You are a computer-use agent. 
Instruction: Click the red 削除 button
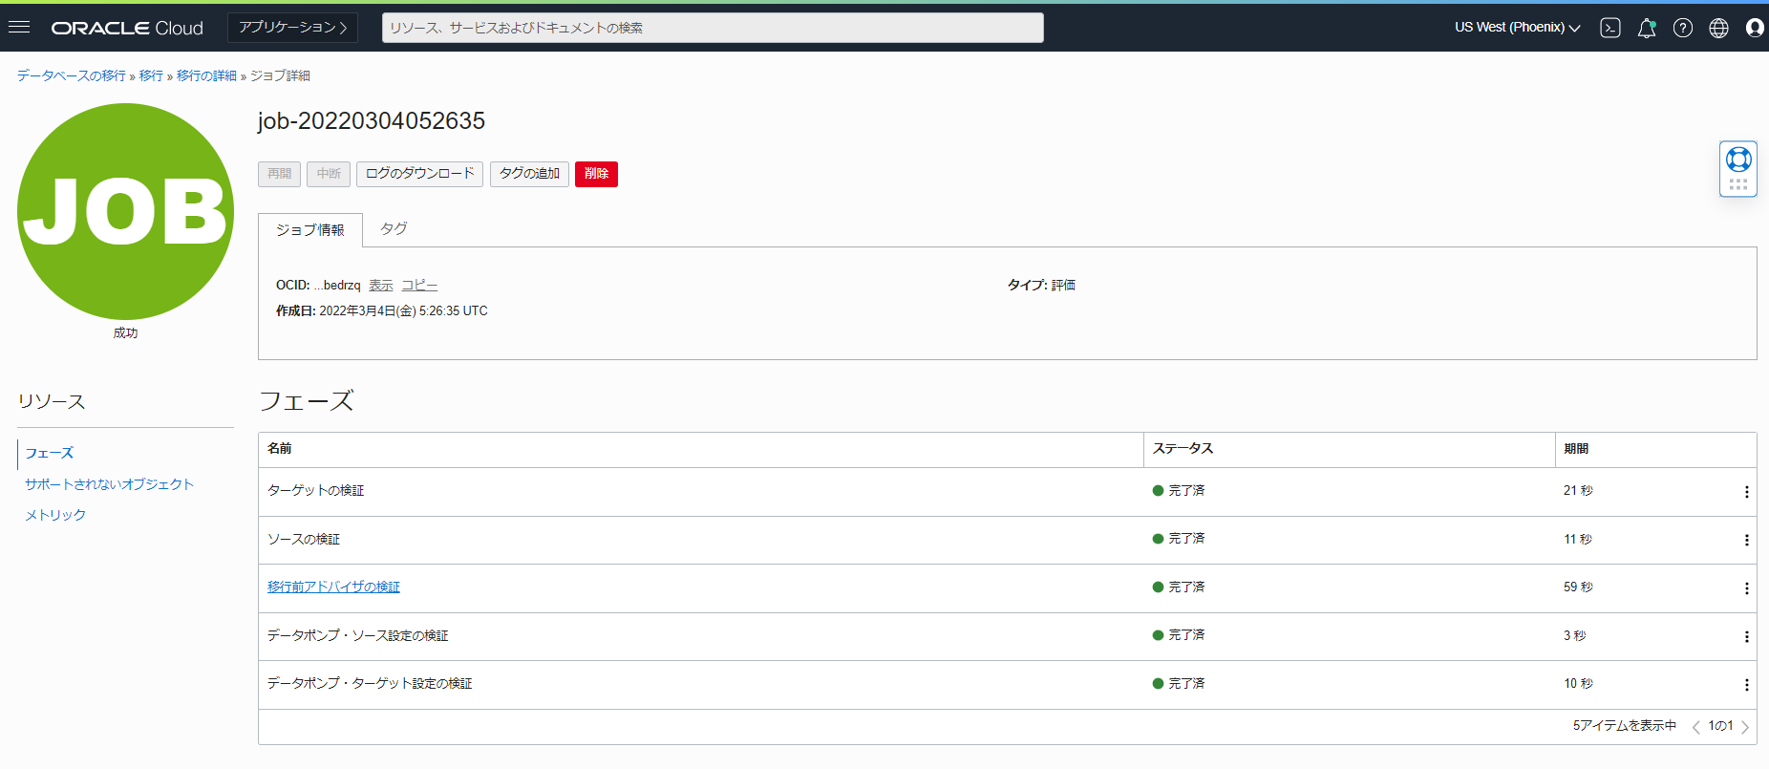(x=596, y=174)
